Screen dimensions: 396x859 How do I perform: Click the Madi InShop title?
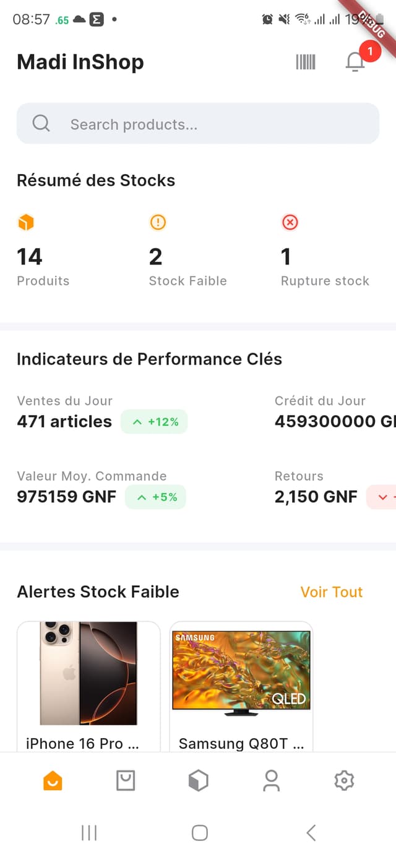(x=80, y=62)
